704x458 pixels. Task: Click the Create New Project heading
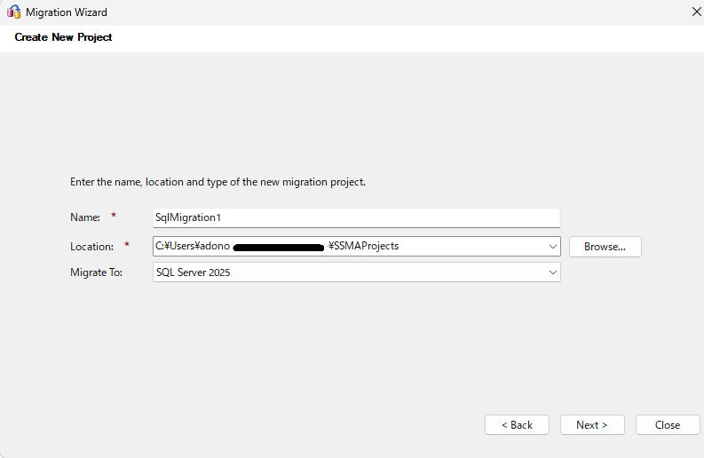(x=63, y=37)
